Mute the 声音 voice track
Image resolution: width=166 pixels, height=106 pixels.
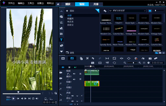[x=72, y=96]
